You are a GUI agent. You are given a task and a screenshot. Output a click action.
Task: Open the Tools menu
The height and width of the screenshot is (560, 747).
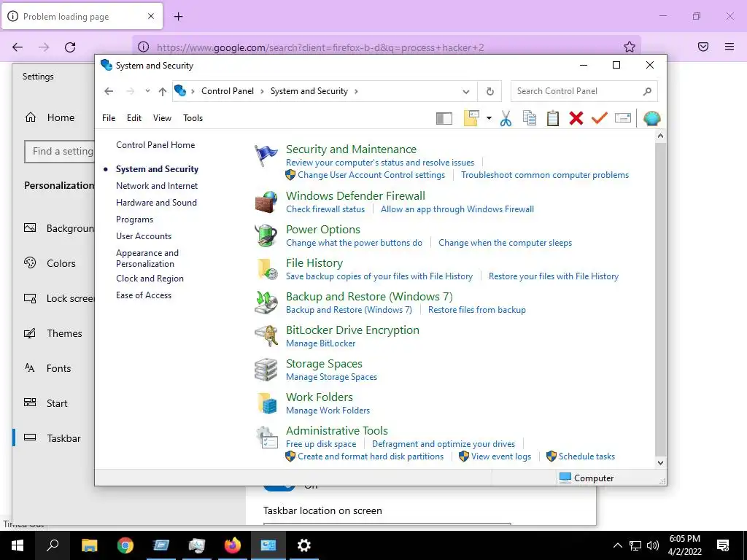(193, 118)
